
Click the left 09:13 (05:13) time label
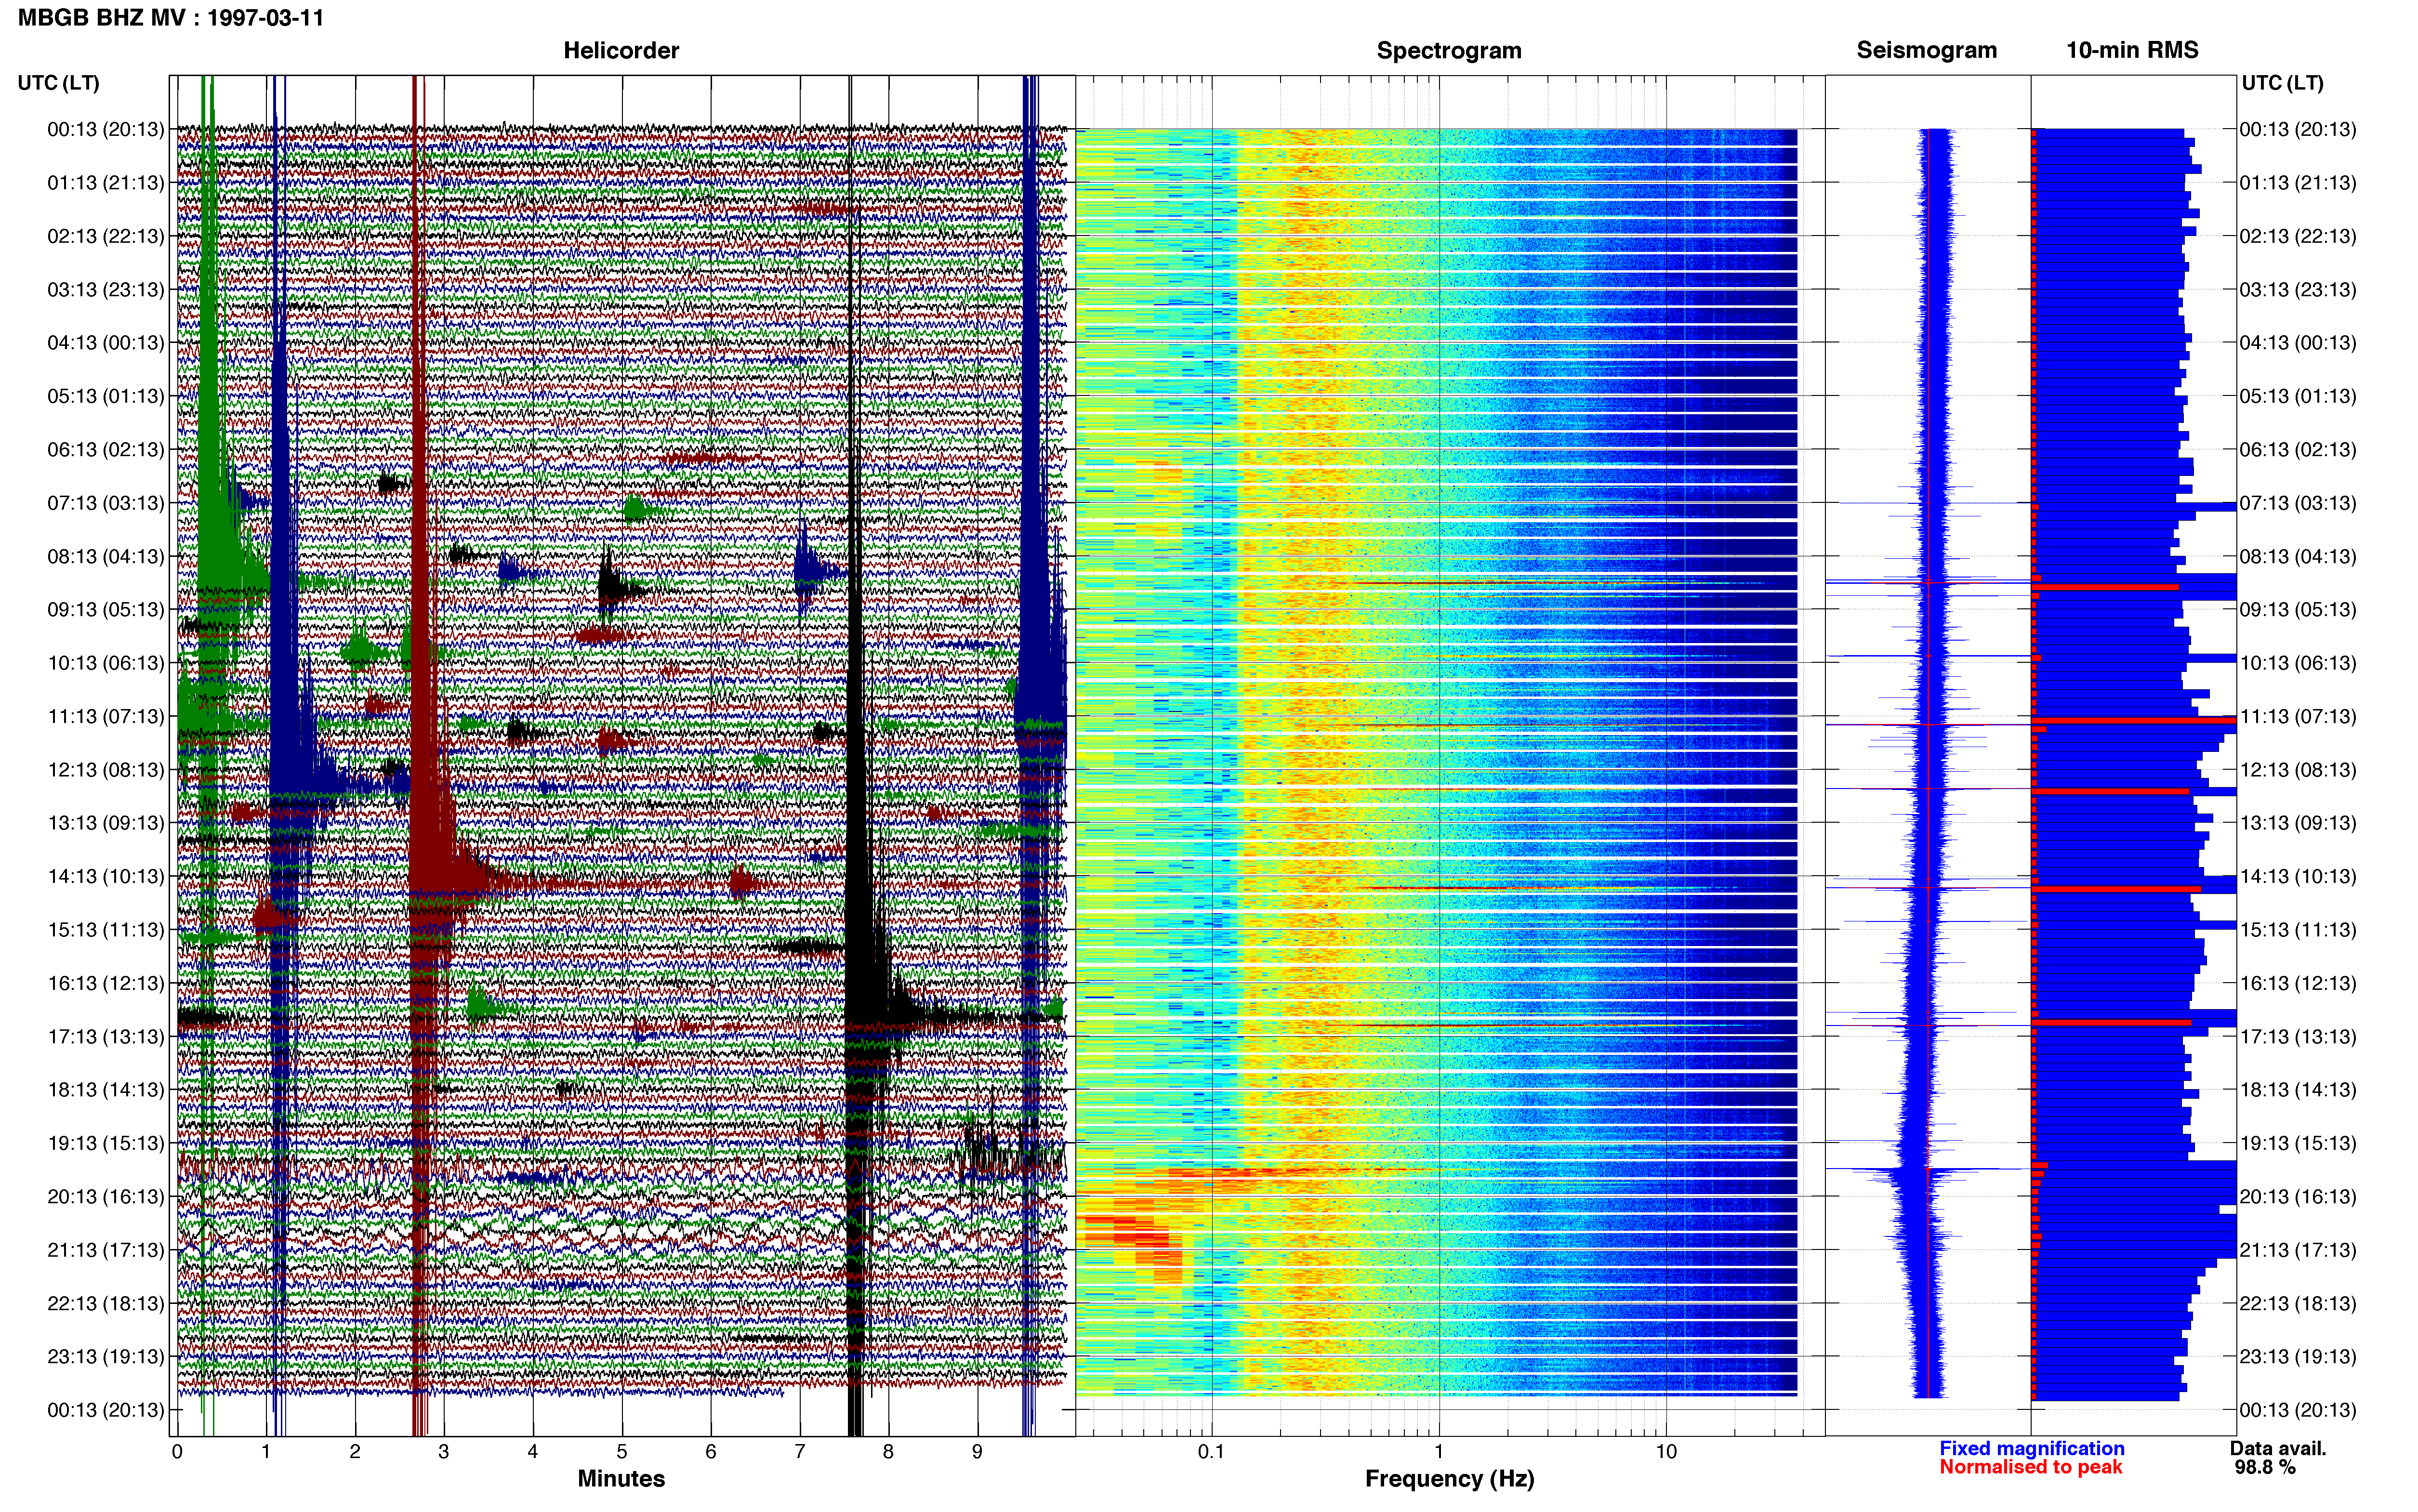pyautogui.click(x=106, y=610)
